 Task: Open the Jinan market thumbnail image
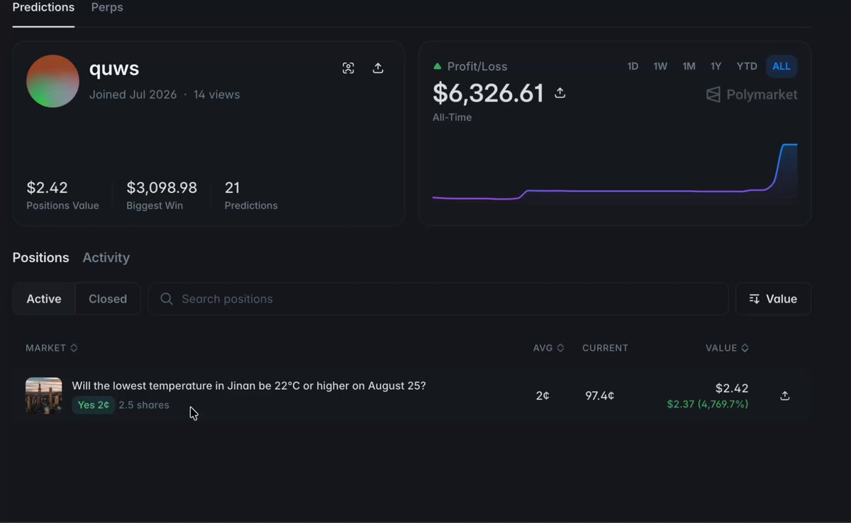pos(44,395)
